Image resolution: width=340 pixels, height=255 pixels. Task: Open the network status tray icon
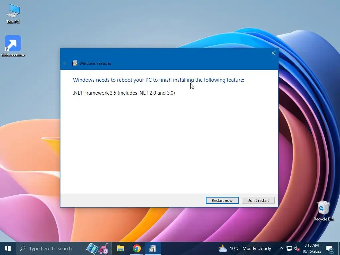289,248
